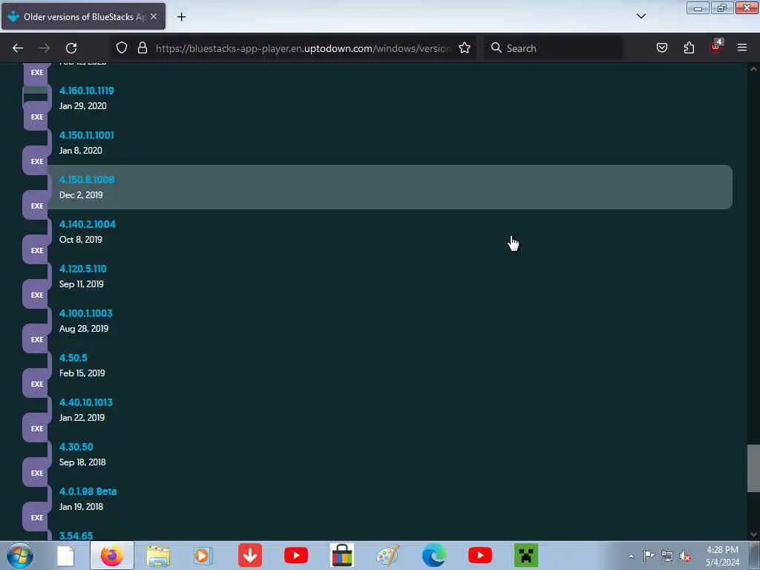Open version 4.140.2.1004 download
The image size is (760, 570).
pos(88,224)
